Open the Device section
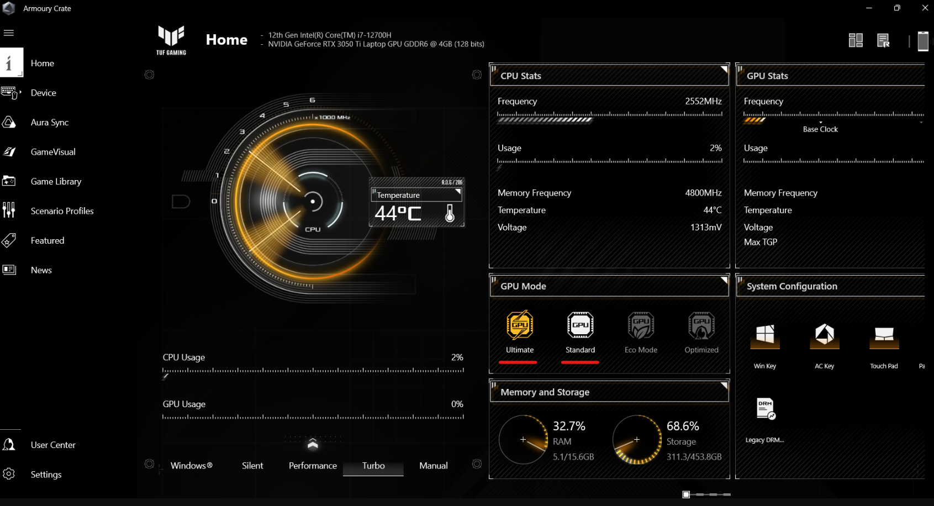 point(43,93)
